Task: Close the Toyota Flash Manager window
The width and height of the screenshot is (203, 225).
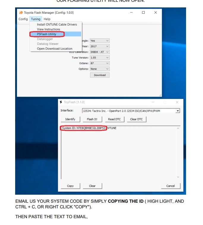Action: coord(155,12)
